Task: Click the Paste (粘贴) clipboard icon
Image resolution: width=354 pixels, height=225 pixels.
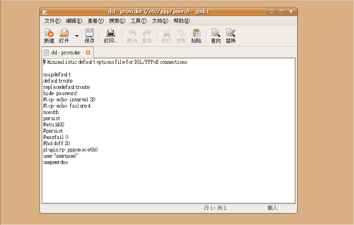Action: (196, 33)
